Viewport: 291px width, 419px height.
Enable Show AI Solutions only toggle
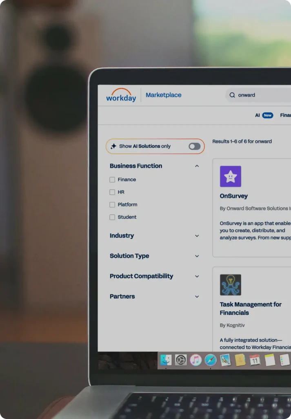pyautogui.click(x=194, y=146)
